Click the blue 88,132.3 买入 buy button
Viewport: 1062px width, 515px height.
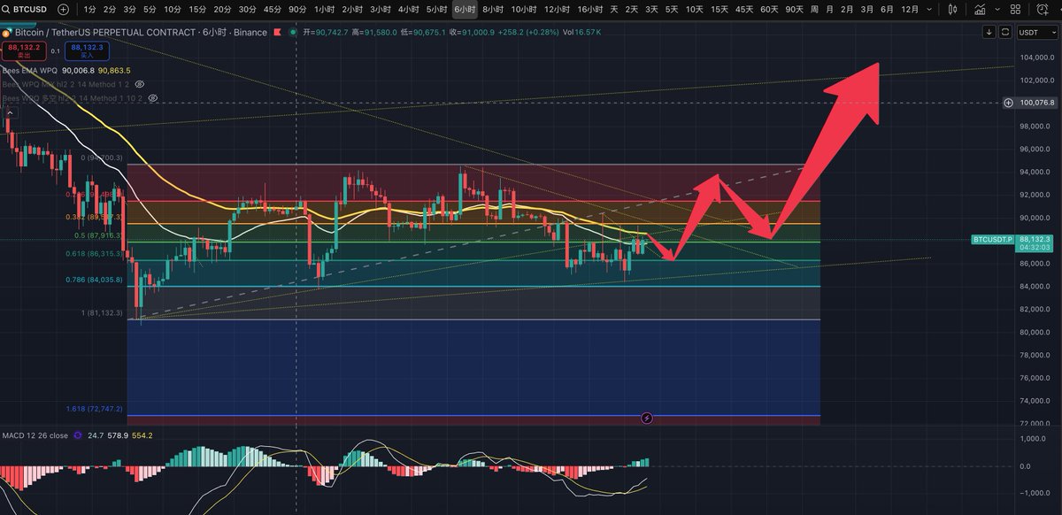click(87, 50)
